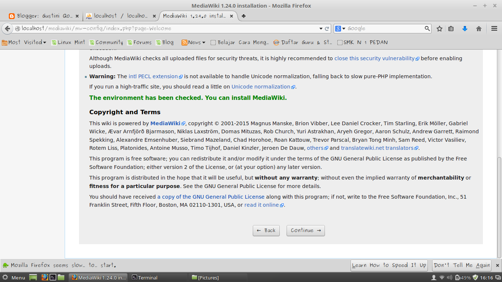Open the file manager panel launcher
This screenshot has width=502, height=282.
(61, 278)
